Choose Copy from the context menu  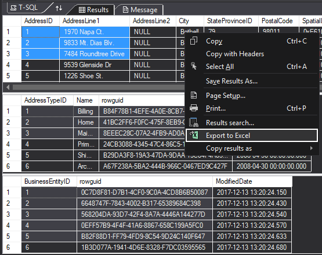(x=252, y=41)
